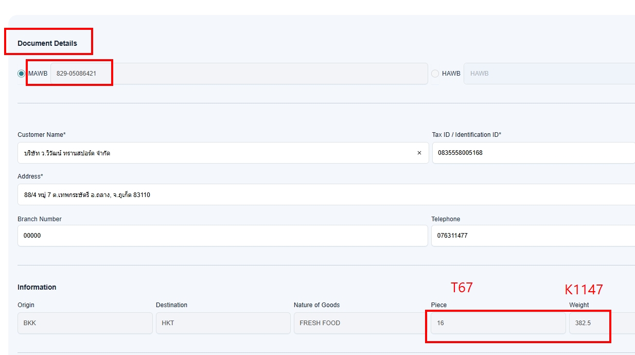Click the Weight field showing 382.5

tap(601, 323)
